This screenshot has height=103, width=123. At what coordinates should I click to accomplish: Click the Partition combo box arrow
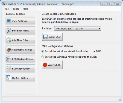coord(99,28)
